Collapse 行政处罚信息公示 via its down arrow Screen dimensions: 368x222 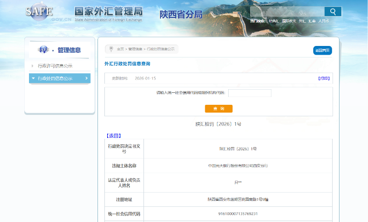(x=33, y=78)
